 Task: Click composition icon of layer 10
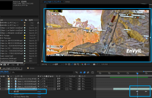(16, 79)
